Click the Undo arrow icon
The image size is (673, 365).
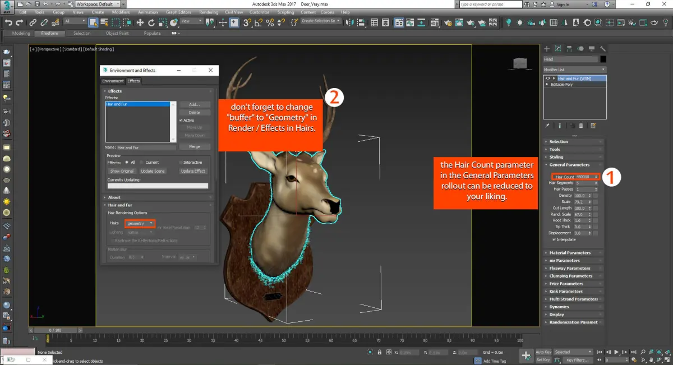pyautogui.click(x=8, y=22)
